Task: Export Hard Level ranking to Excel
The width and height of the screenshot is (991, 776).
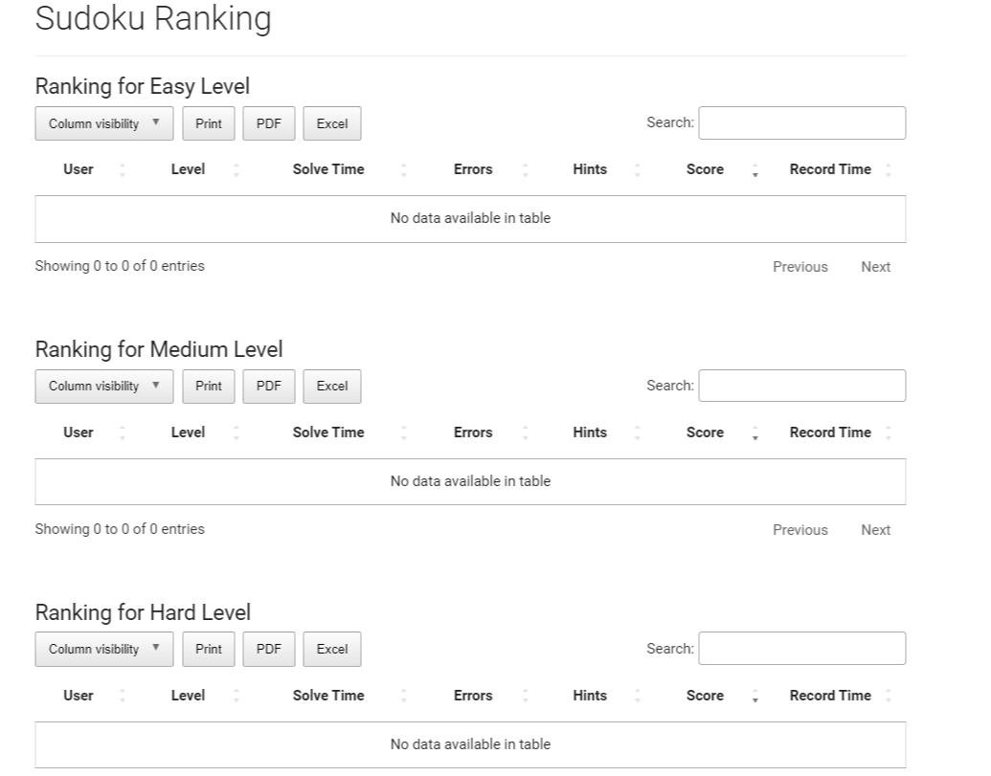Action: 332,649
